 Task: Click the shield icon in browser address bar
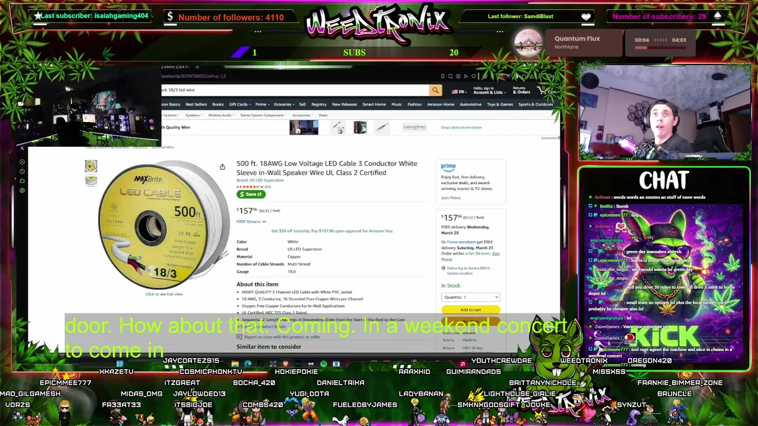458,76
